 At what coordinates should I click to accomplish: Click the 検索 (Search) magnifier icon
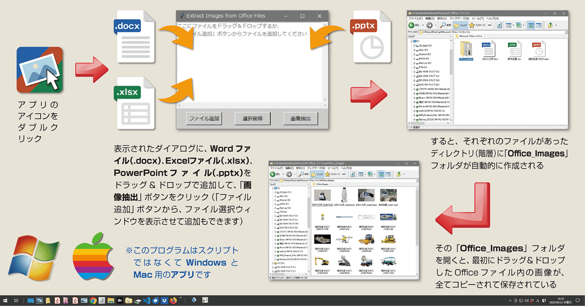(442, 25)
